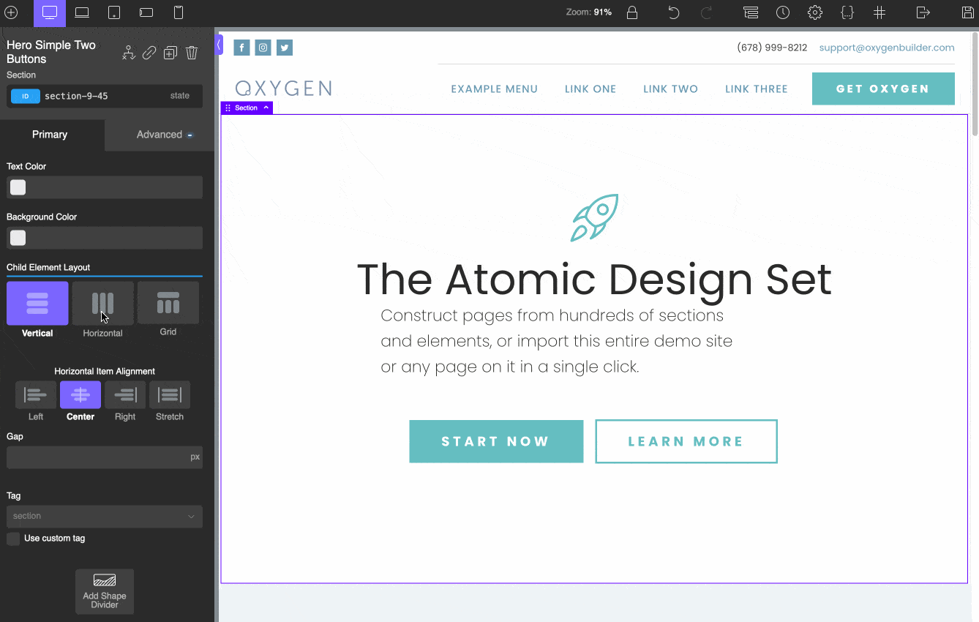
Task: Open the Advanced tab
Action: [158, 134]
